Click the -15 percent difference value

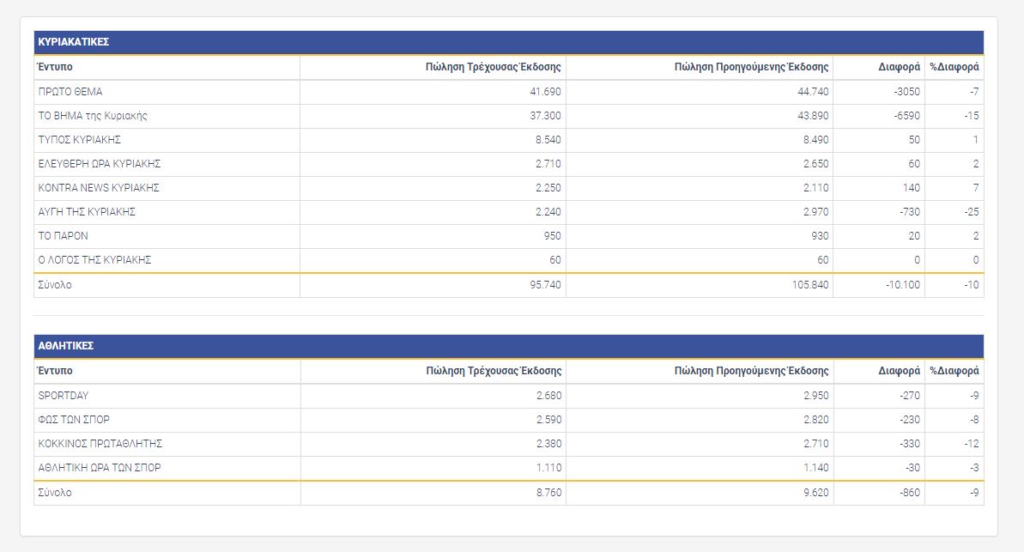(972, 116)
